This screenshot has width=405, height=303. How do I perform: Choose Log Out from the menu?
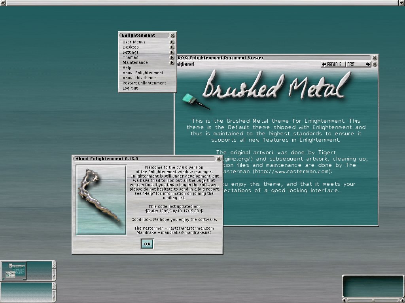130,88
